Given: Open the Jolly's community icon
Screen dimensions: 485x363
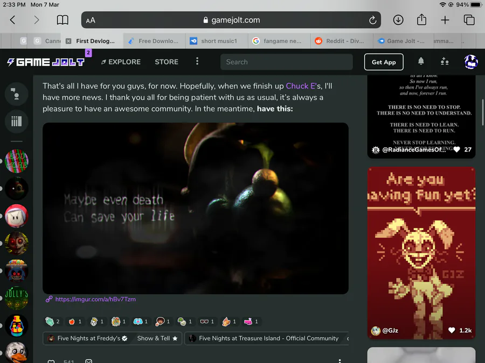Looking at the screenshot, I should pyautogui.click(x=16, y=298).
